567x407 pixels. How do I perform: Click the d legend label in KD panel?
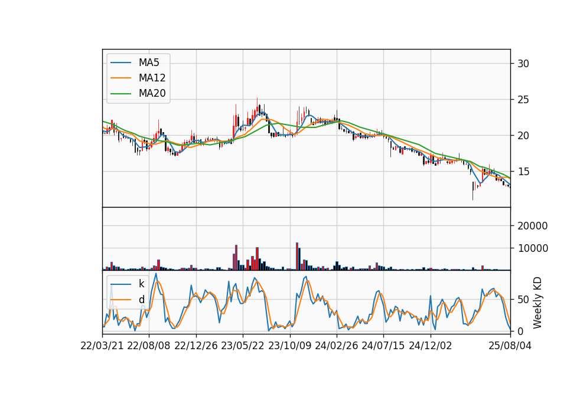(141, 300)
